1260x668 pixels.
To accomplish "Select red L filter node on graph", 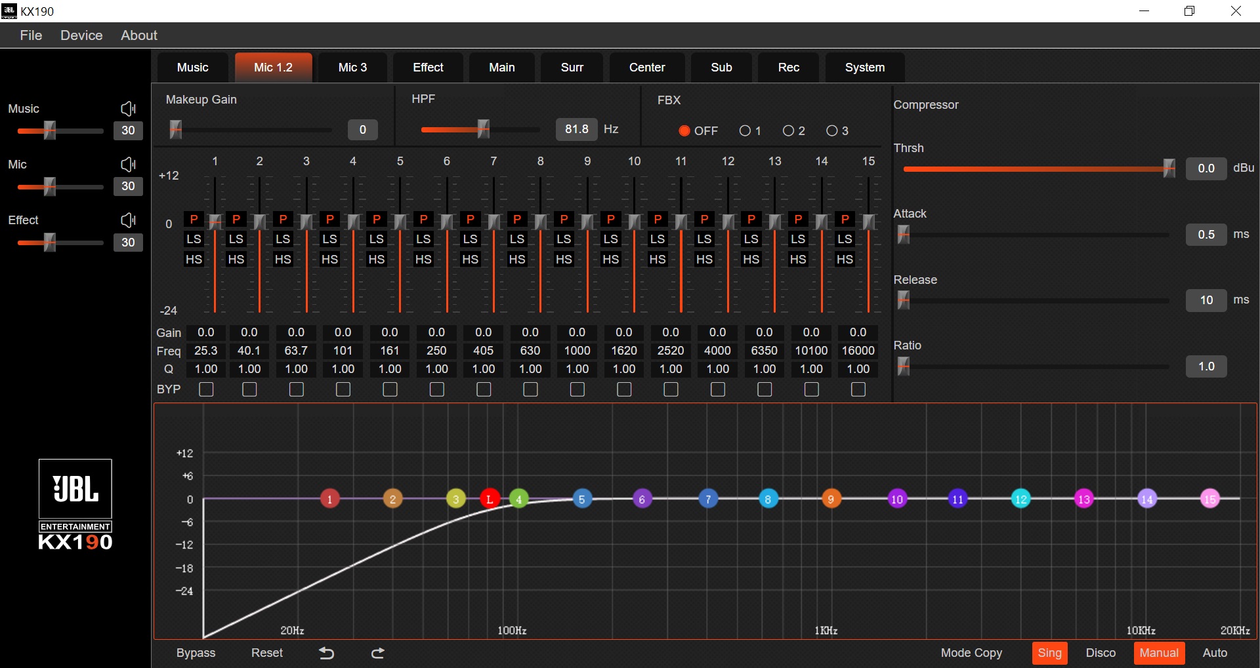I will pos(490,500).
